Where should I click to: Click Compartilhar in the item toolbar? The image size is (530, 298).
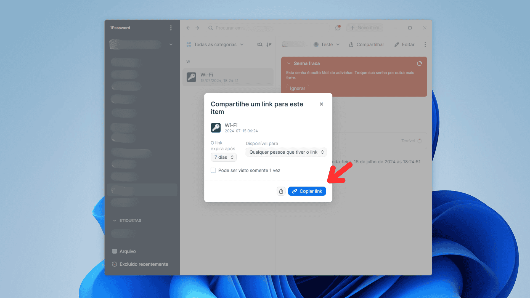coord(367,44)
